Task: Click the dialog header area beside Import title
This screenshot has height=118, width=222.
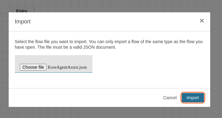Action: [113, 22]
